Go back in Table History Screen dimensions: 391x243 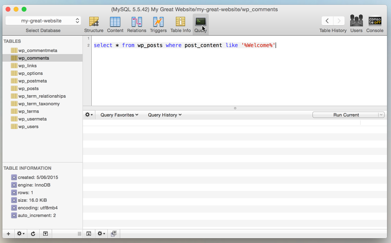pyautogui.click(x=327, y=21)
